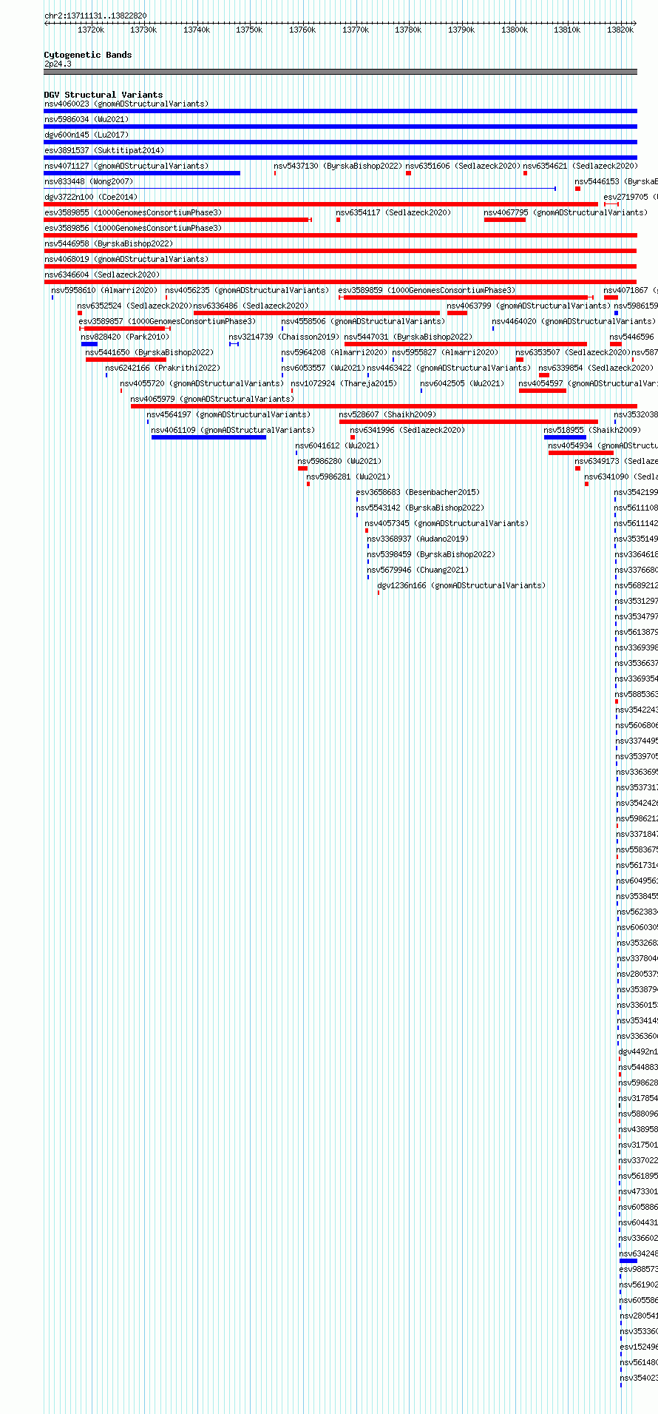Open variant nsv1072924 (Thareja2015)
This screenshot has height=1414, width=658.
tap(344, 383)
